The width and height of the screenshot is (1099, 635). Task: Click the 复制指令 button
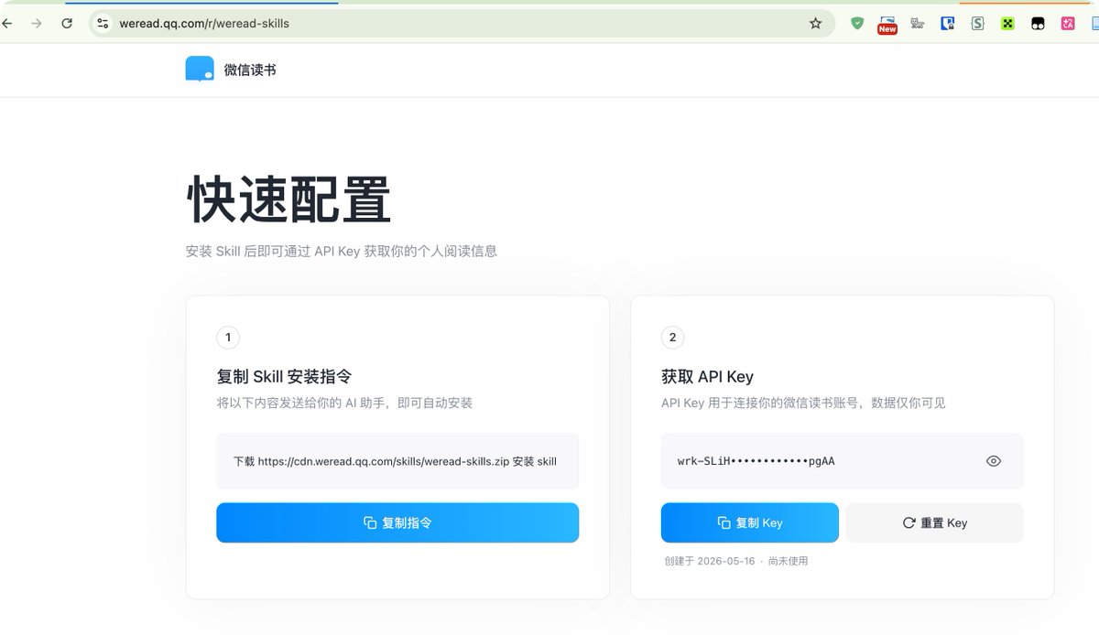click(397, 522)
